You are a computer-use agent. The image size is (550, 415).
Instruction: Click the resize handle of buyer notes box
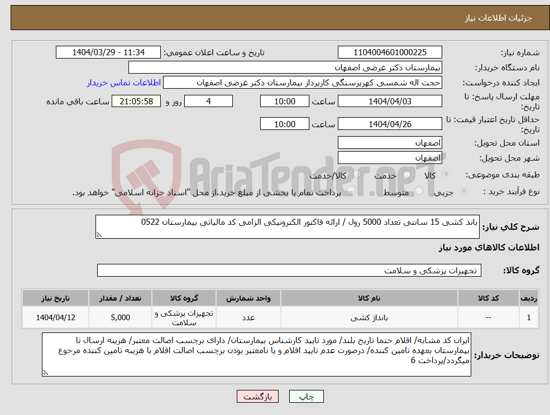coord(45,373)
